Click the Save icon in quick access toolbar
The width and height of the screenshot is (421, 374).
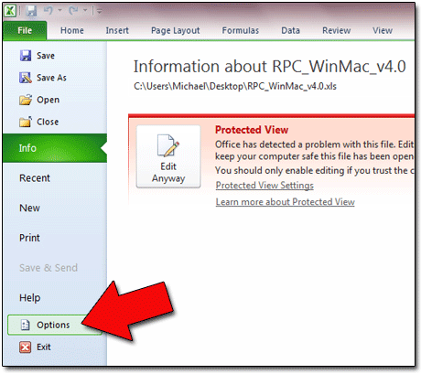[x=31, y=11]
